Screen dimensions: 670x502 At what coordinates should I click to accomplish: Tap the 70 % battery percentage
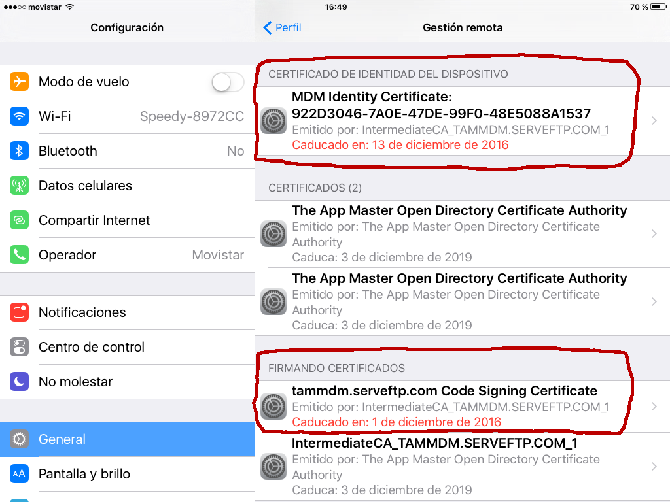[639, 7]
